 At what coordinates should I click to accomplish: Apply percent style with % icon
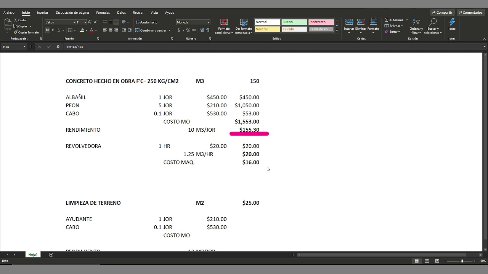tap(188, 30)
